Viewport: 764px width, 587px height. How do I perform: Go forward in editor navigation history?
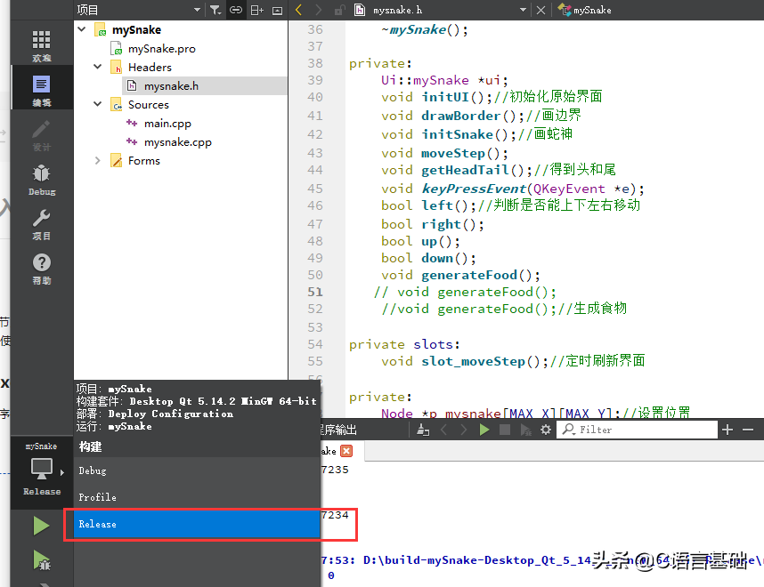click(x=318, y=10)
